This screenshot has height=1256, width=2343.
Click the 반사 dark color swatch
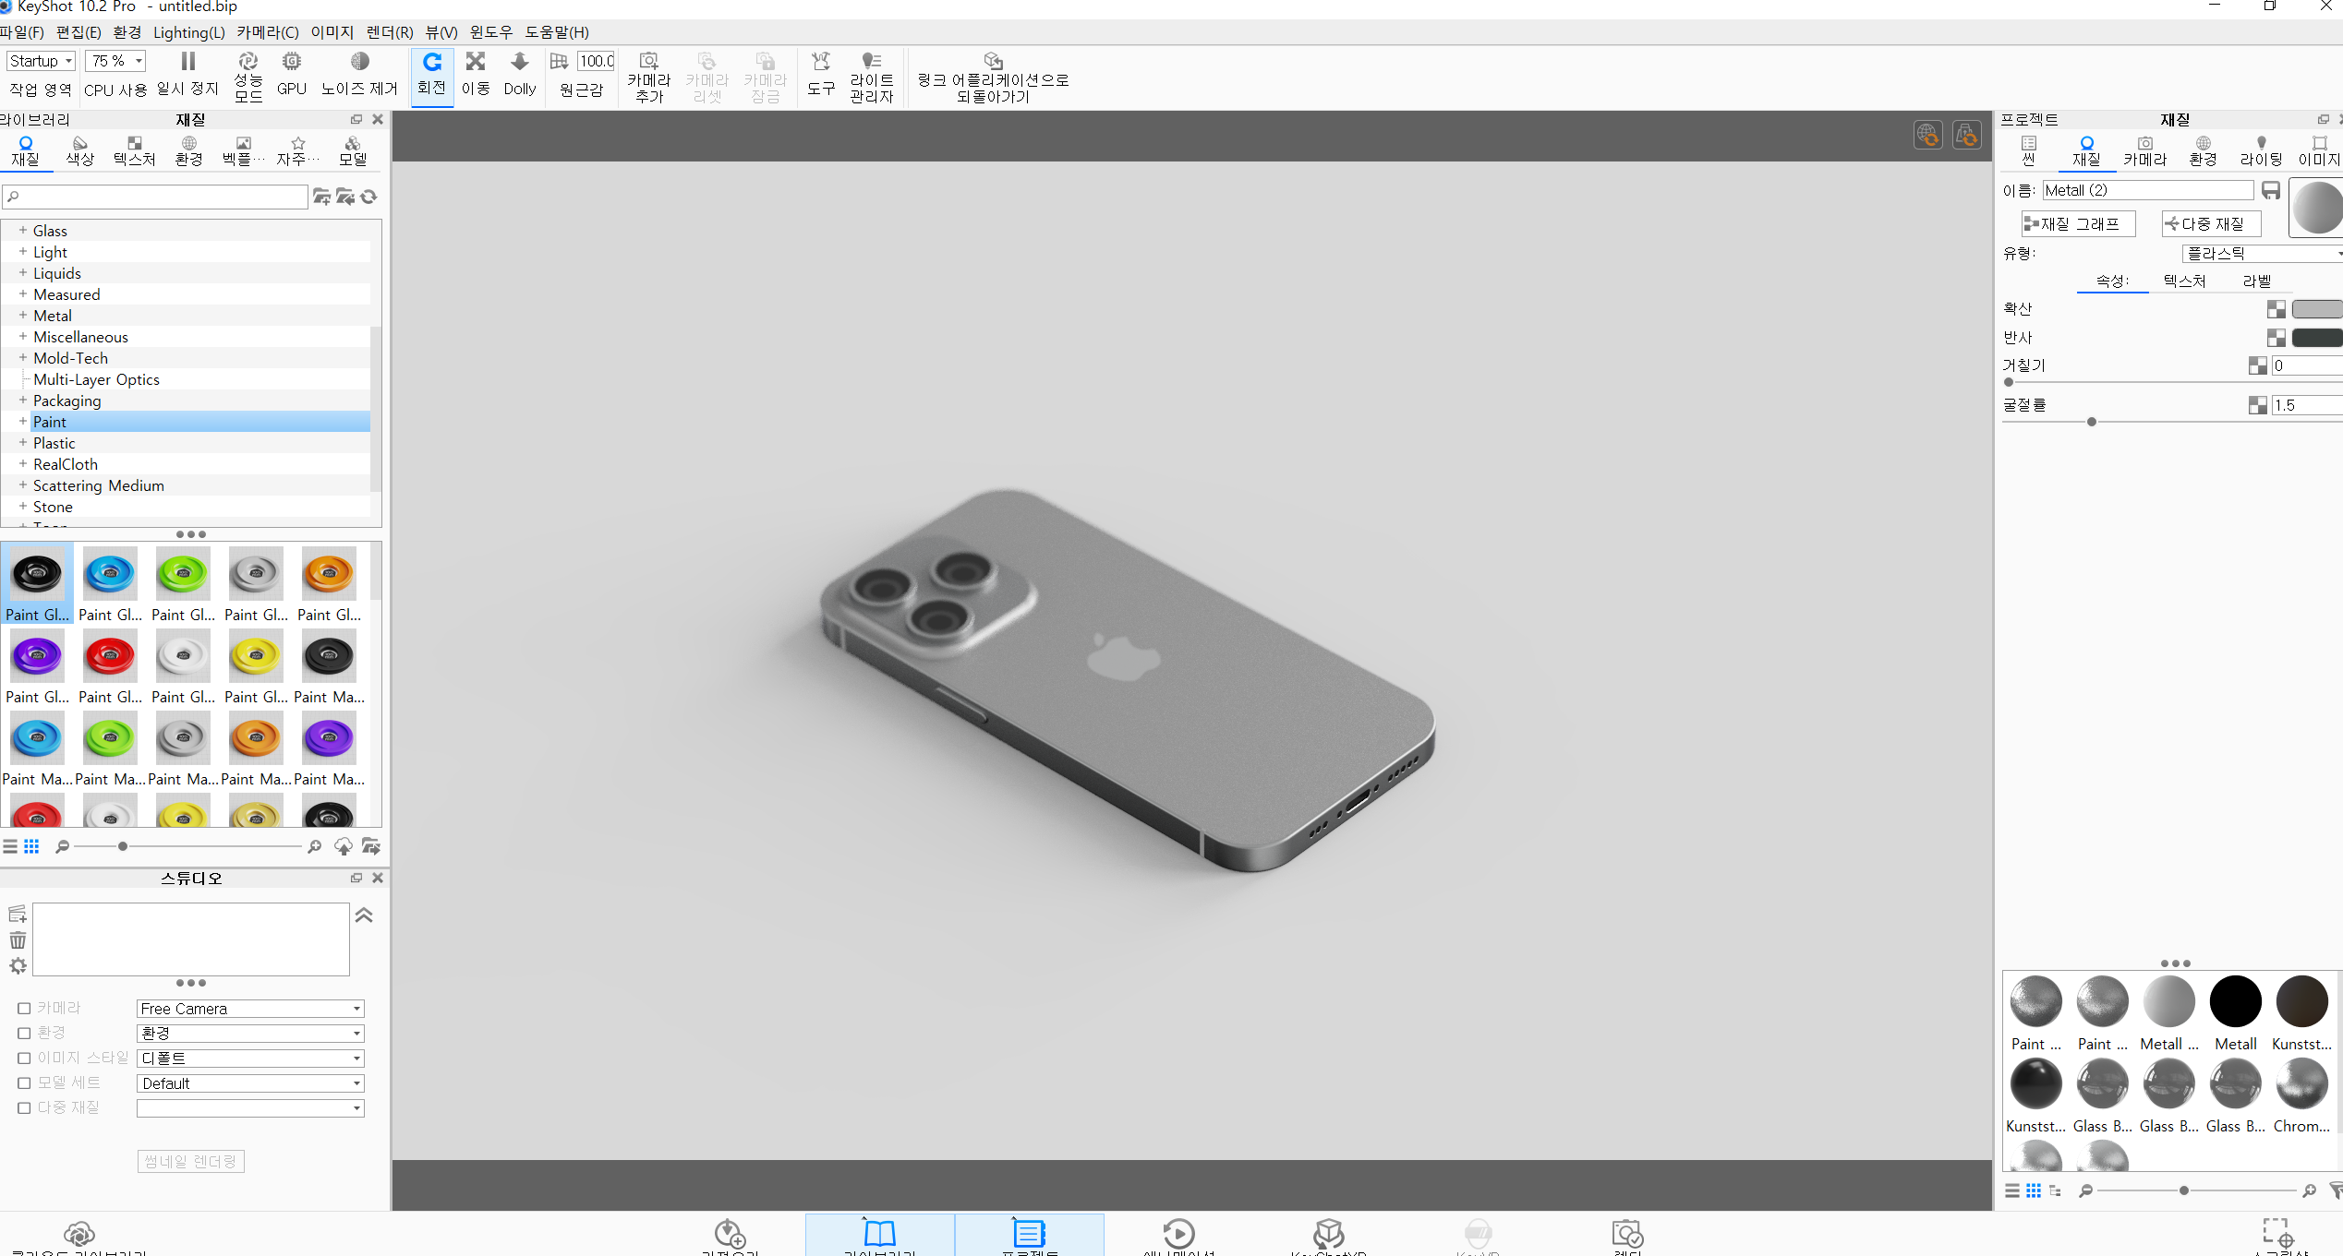(2317, 338)
